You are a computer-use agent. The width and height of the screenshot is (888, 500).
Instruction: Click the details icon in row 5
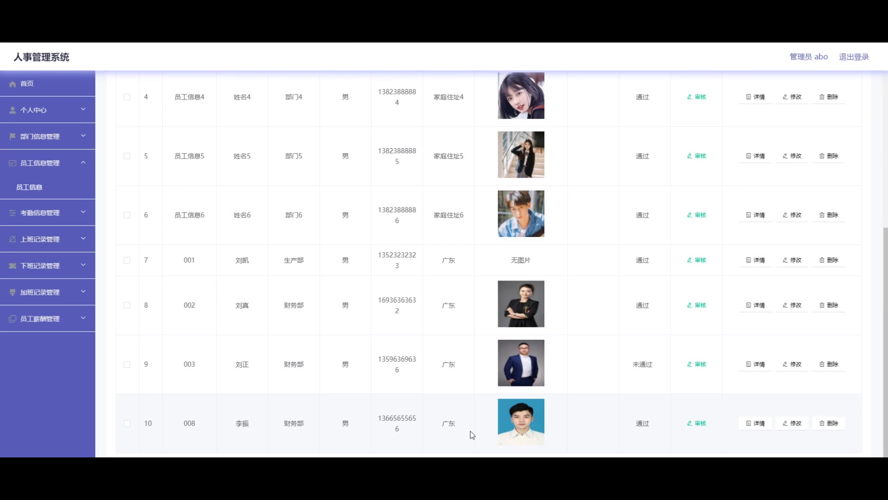[748, 156]
